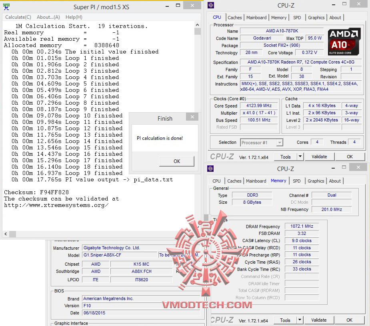Click the Socket FM2+ (906) package field
The height and width of the screenshot is (326, 370).
pos(282,45)
